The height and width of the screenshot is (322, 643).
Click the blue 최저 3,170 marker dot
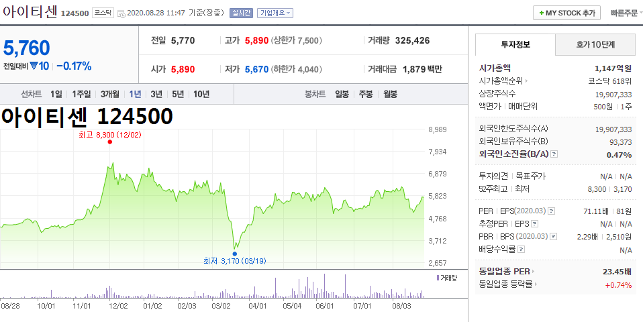tap(234, 254)
